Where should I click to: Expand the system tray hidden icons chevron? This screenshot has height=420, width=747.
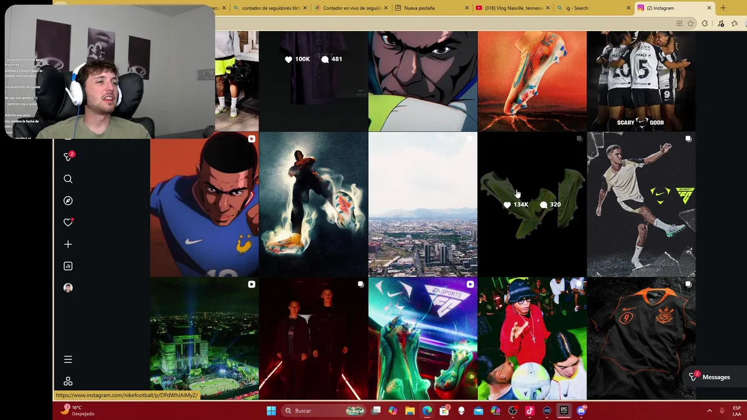tap(710, 411)
